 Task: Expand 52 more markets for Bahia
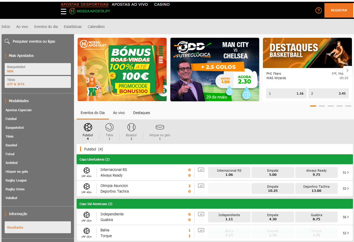pos(346,233)
